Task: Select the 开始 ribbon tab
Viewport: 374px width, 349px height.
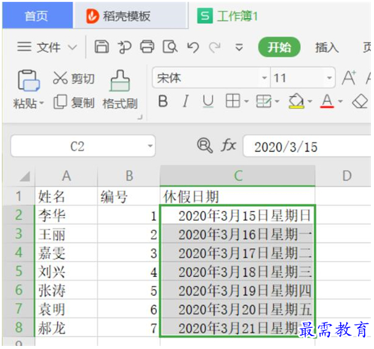Action: [x=279, y=47]
